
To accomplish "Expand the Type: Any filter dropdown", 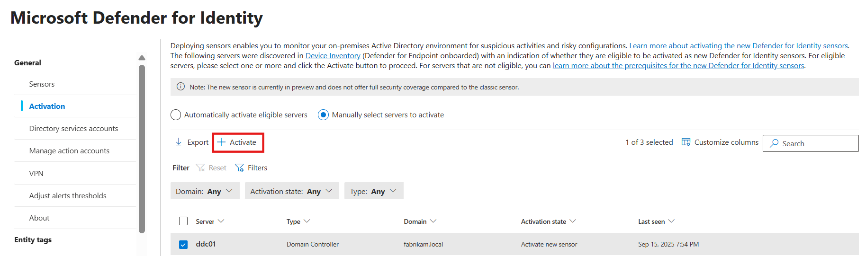I will pyautogui.click(x=373, y=191).
